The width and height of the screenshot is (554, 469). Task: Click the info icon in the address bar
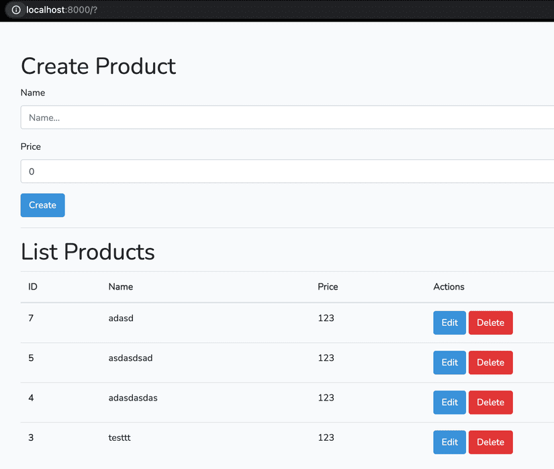pyautogui.click(x=15, y=10)
